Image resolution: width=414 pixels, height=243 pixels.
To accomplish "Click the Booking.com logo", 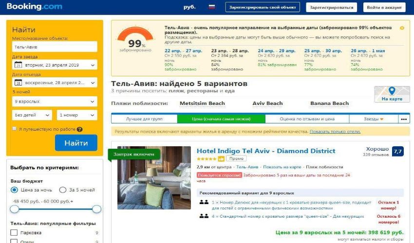I will click(x=35, y=7).
